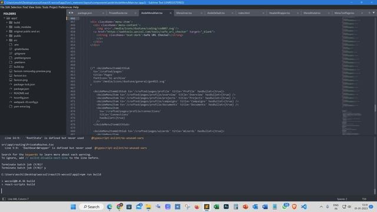
Task: Click the previous tab arrow
Action: click(x=70, y=13)
